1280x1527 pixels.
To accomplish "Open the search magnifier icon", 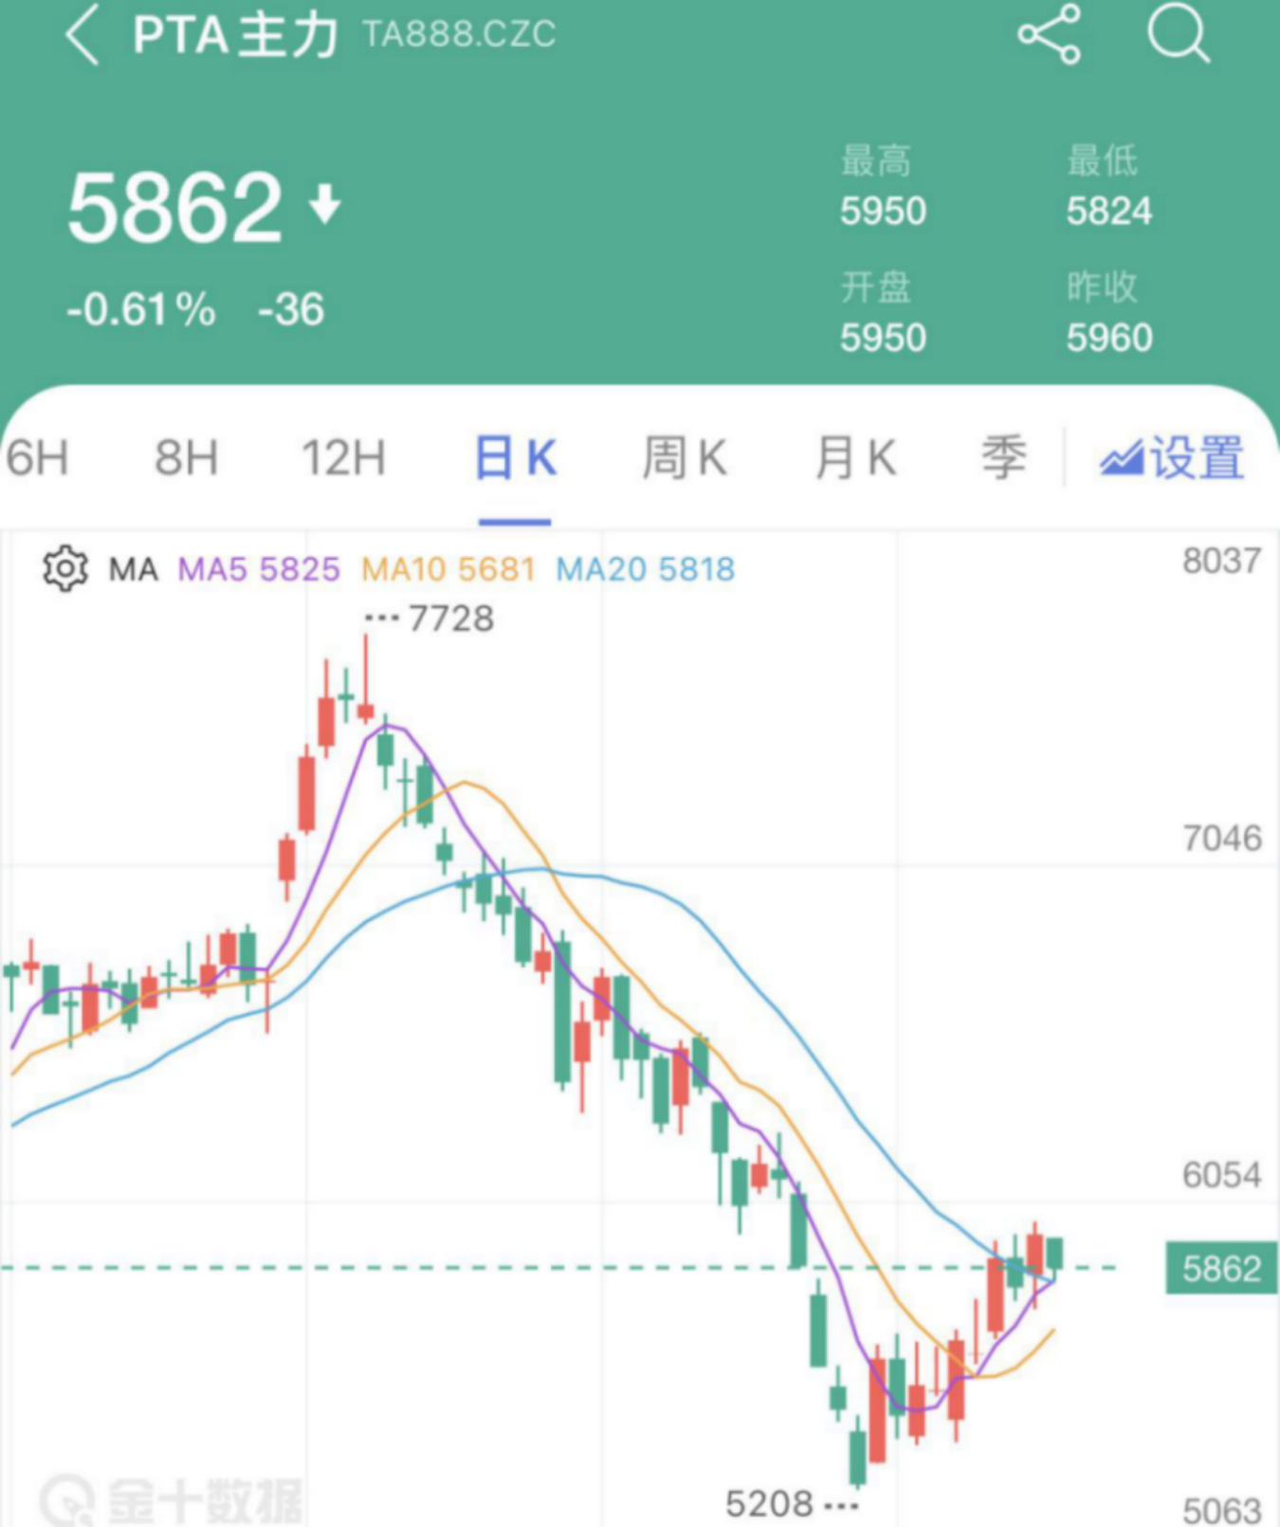I will pos(1178,34).
